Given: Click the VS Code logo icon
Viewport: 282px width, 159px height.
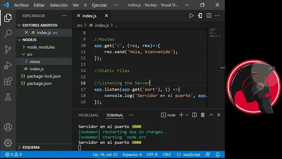Looking at the screenshot, I should point(6,5).
